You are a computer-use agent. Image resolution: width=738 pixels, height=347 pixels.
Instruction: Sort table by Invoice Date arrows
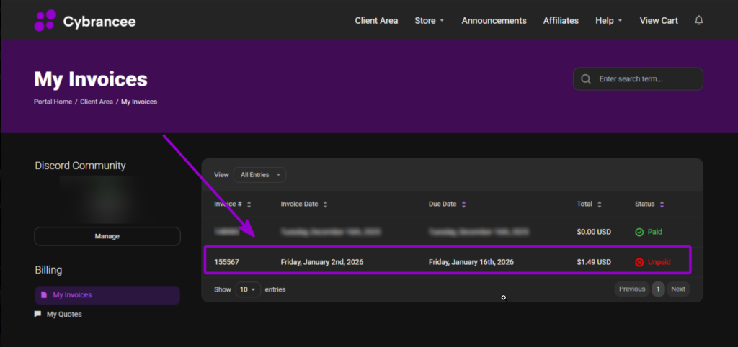pyautogui.click(x=325, y=204)
